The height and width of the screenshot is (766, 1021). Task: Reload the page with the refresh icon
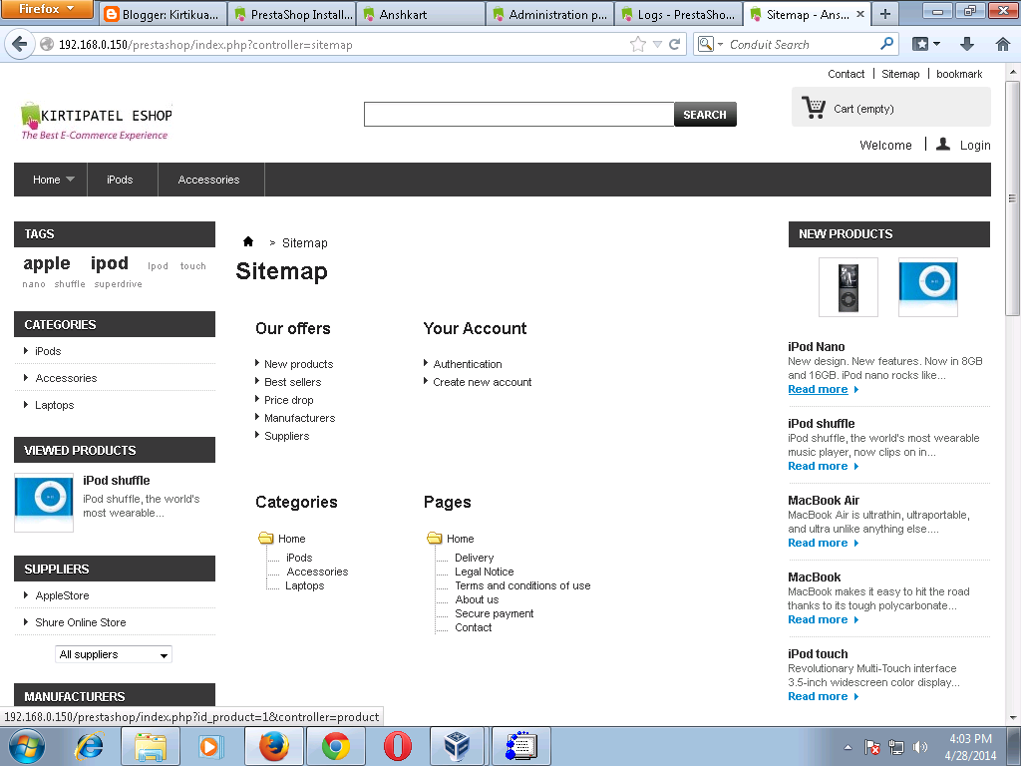pos(675,44)
